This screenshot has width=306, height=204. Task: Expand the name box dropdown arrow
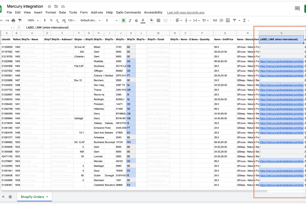(x=11, y=28)
